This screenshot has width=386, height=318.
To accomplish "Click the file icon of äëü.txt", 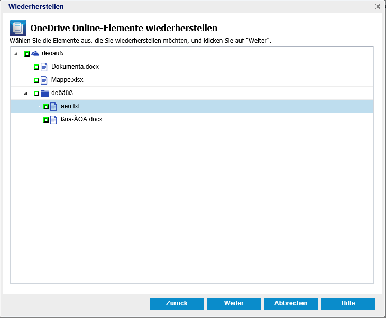I will [53, 107].
